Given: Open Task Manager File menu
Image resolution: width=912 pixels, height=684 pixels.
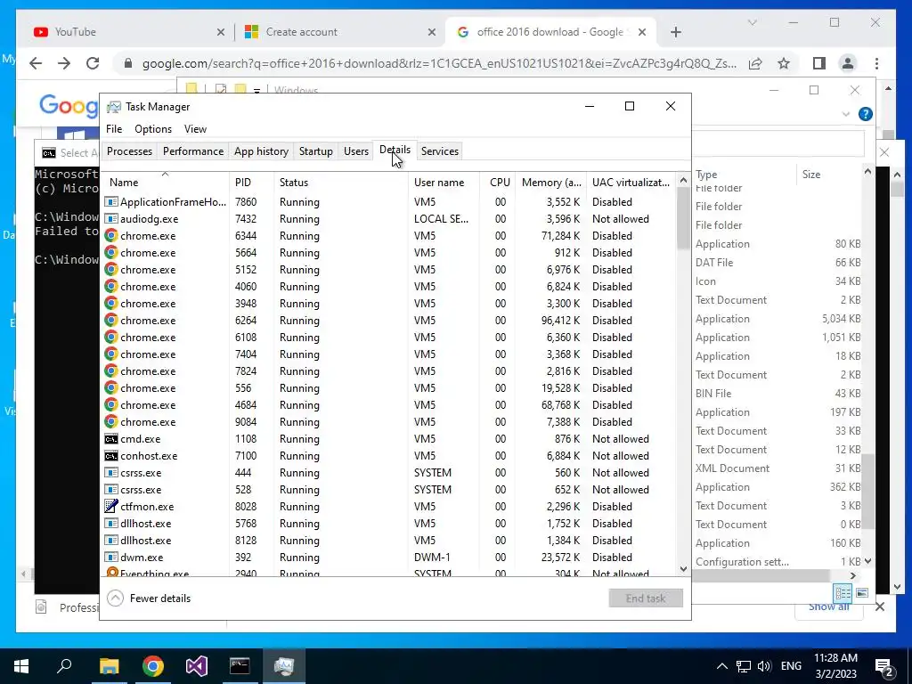Looking at the screenshot, I should pyautogui.click(x=114, y=129).
